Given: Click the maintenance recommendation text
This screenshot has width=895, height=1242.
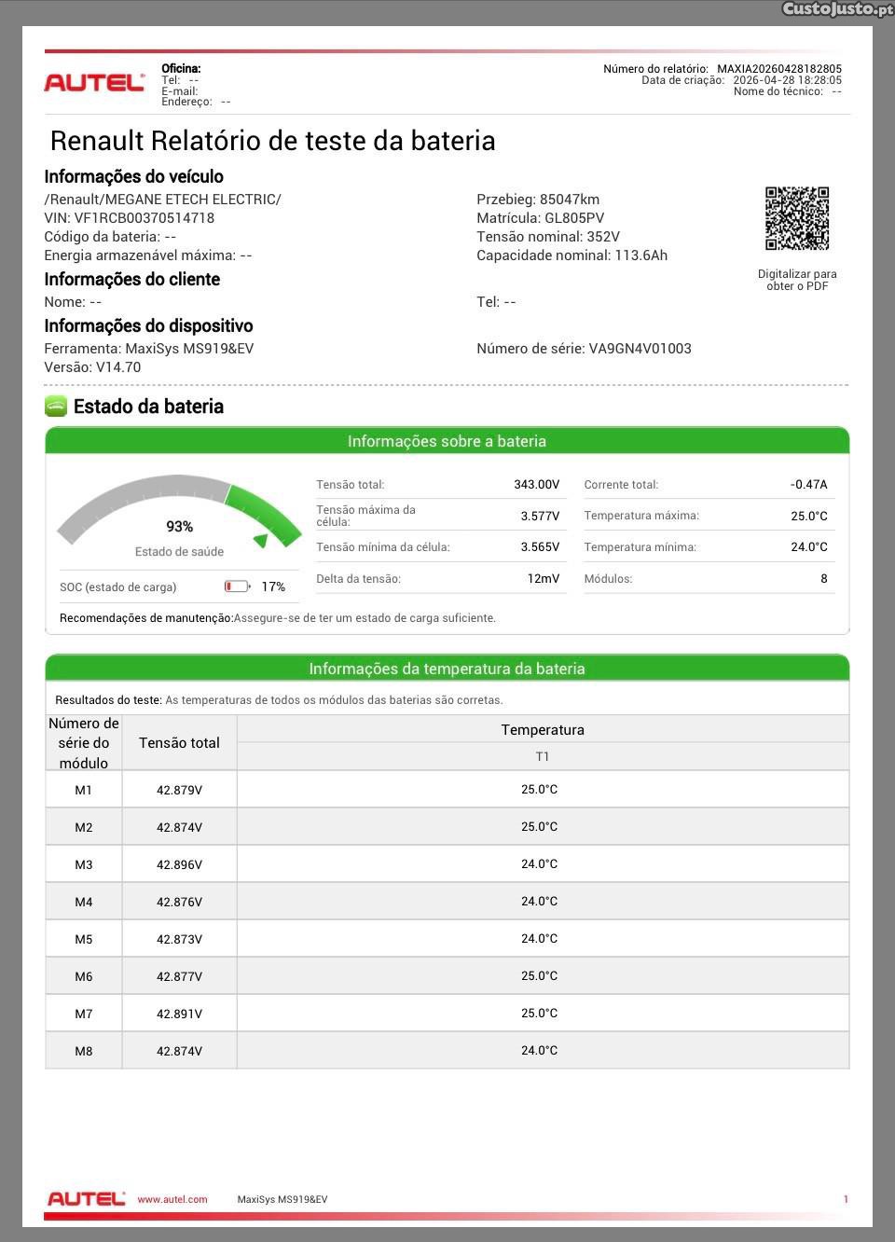Looking at the screenshot, I should pos(278,618).
